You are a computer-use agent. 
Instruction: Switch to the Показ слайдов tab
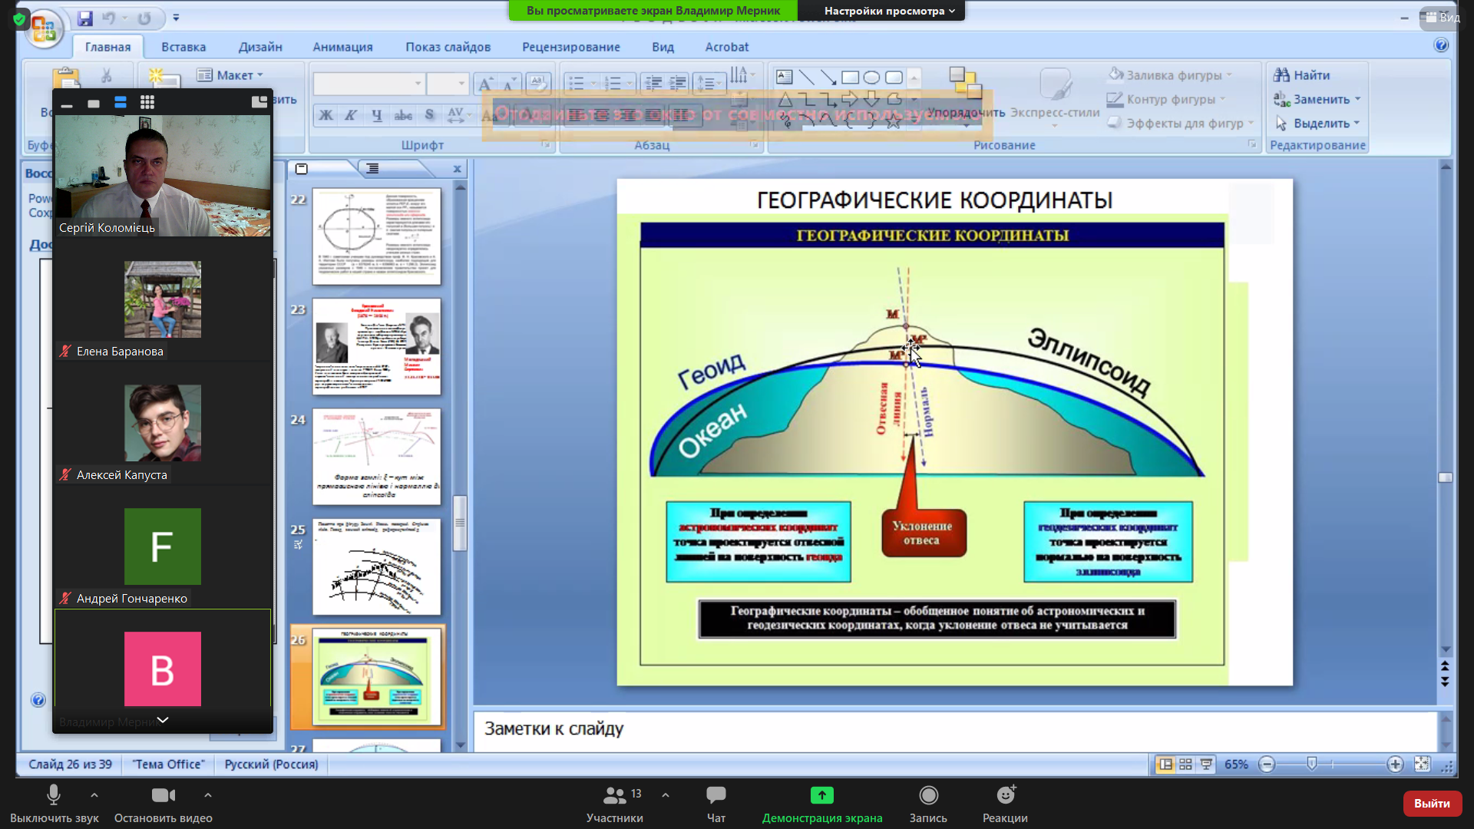tap(448, 47)
